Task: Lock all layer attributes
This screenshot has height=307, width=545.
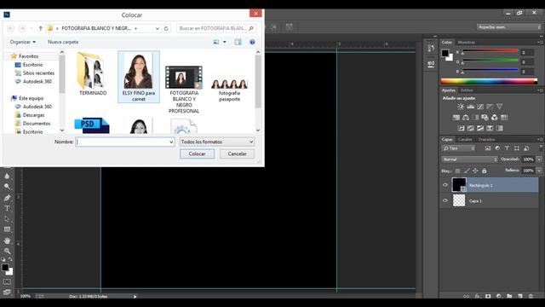Action: tap(485, 171)
